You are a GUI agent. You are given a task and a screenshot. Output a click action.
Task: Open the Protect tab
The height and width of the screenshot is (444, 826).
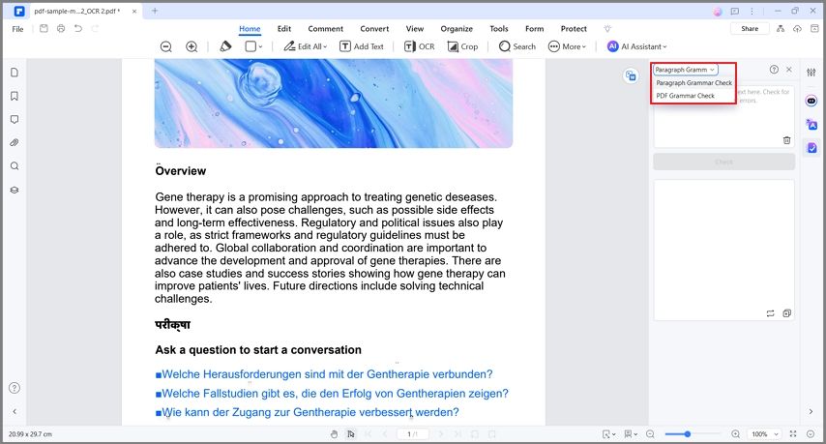(x=574, y=29)
